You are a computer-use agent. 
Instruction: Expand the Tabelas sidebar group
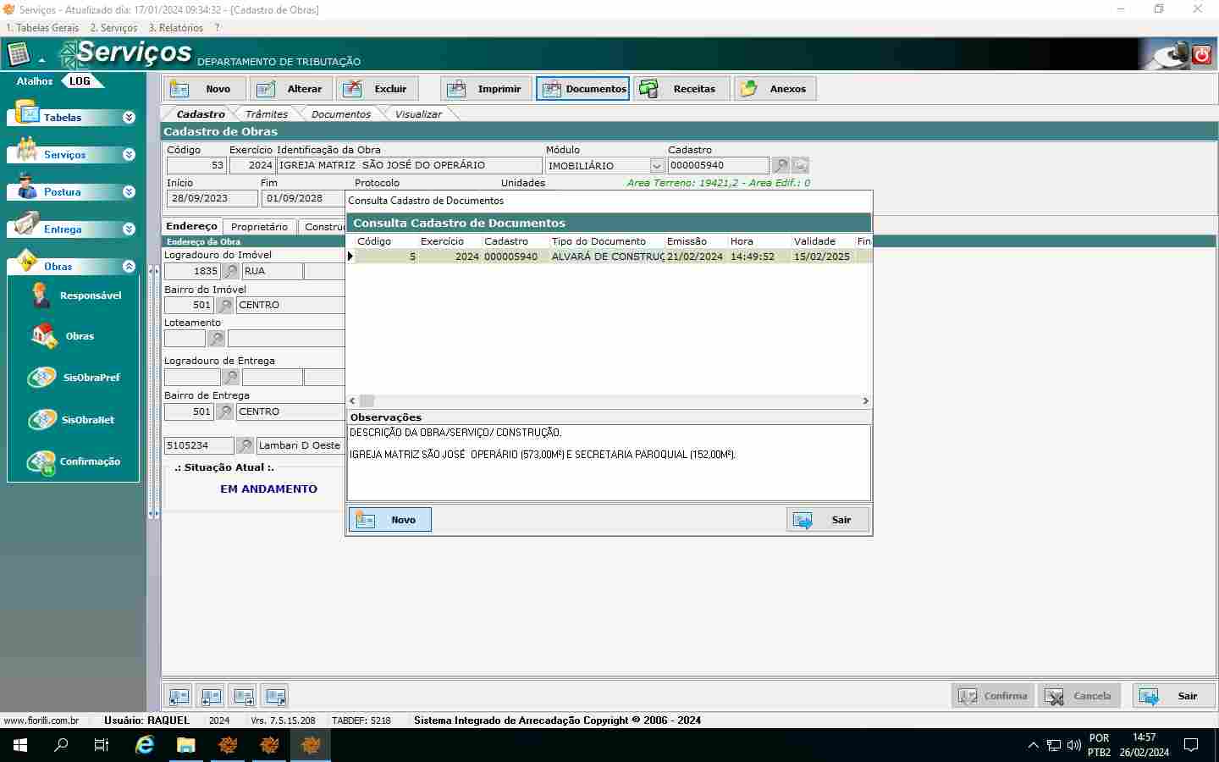coord(129,118)
